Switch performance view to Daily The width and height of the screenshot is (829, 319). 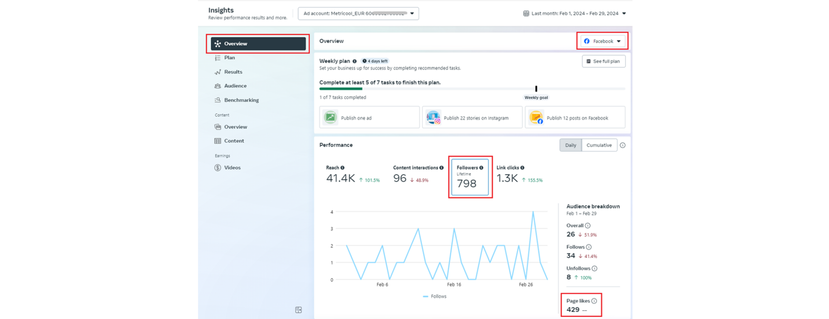[570, 146]
